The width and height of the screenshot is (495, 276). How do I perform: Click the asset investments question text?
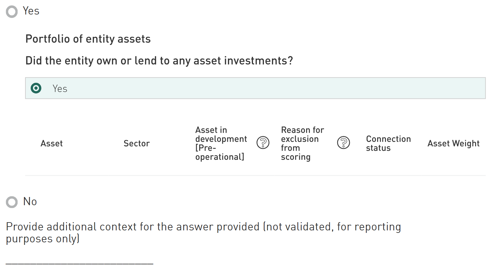pyautogui.click(x=159, y=61)
